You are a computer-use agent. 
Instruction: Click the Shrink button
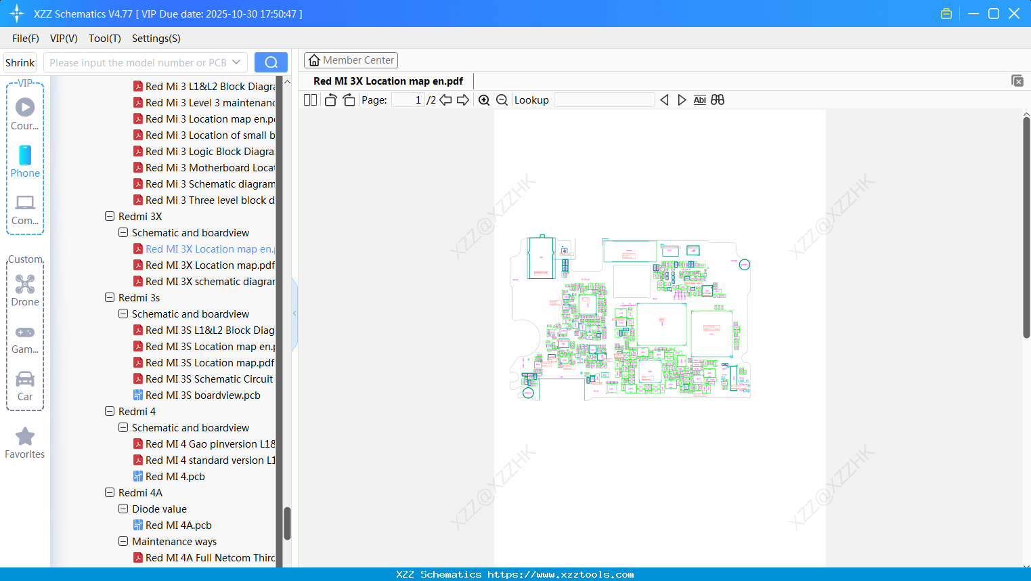point(20,62)
